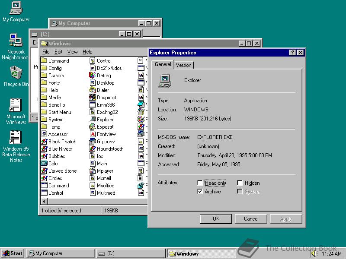Click the question mark help button
Screen dimensions: 346x259
point(293,52)
